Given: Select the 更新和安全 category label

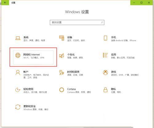Looking at the screenshot, I should click(x=30, y=106).
